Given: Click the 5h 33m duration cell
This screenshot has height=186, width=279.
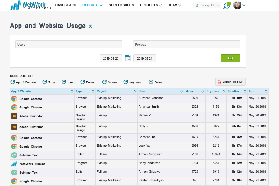Looking at the screenshot, I should 237,107.
